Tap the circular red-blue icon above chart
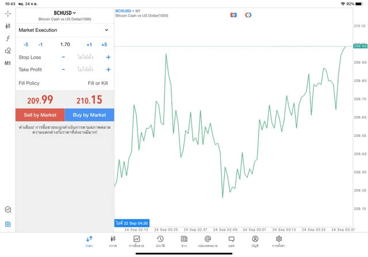This screenshot has height=257, width=368. point(248,15)
